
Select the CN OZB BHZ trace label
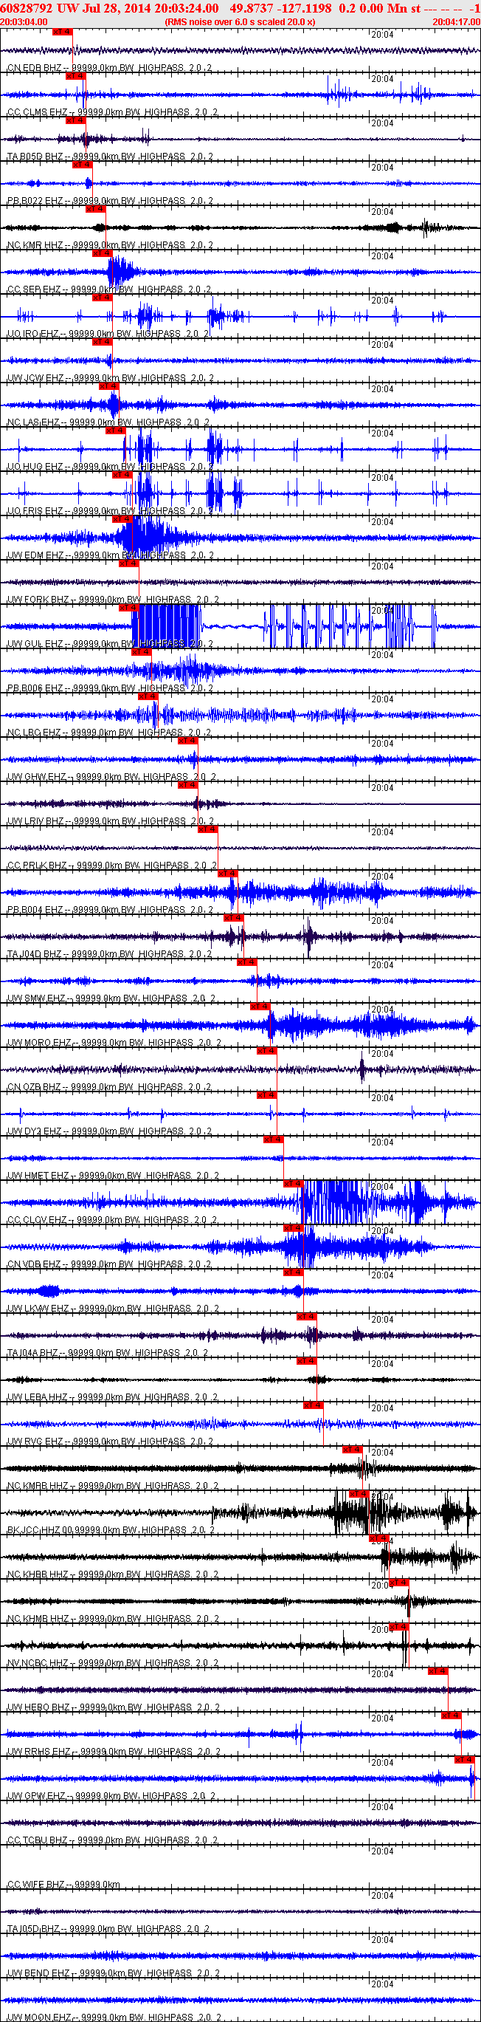(x=109, y=1088)
